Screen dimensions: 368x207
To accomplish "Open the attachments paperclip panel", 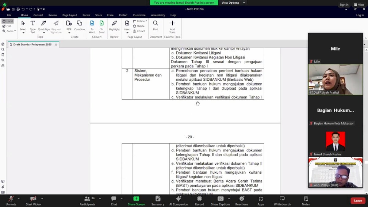I will point(3,187).
